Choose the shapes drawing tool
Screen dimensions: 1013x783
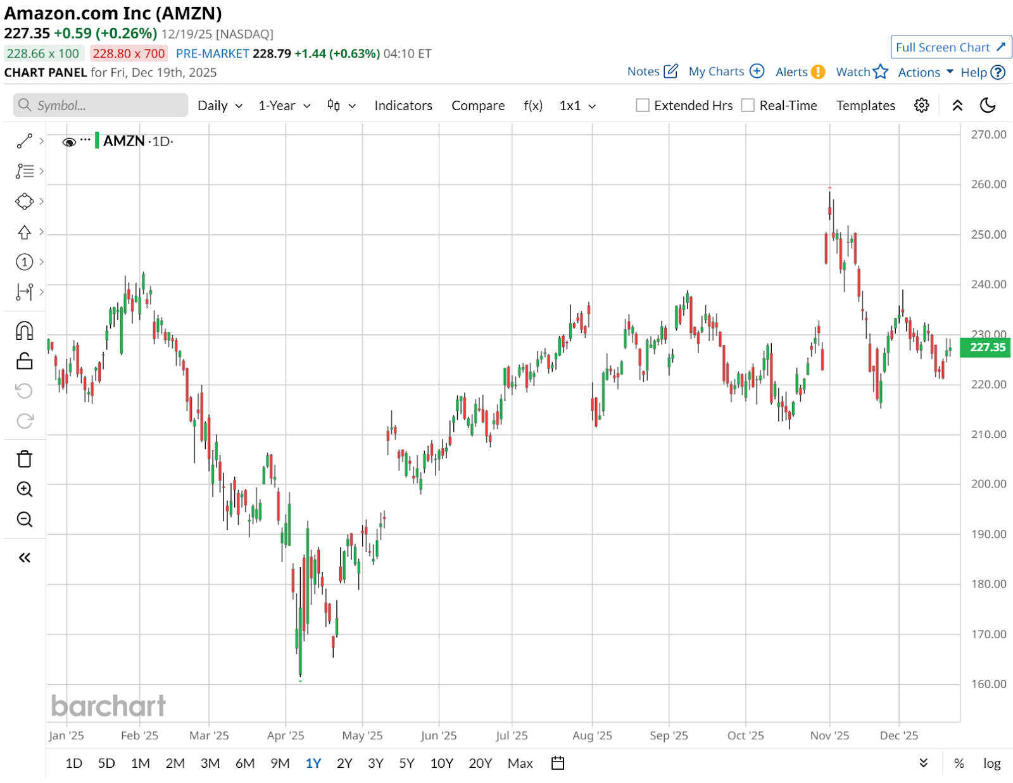click(x=24, y=201)
